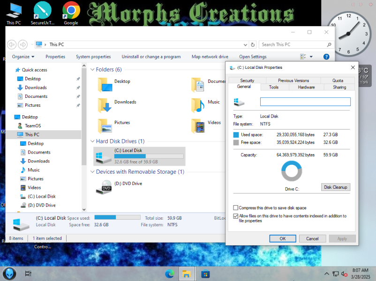The height and width of the screenshot is (281, 376).
Task: Click the search magnifier icon
Action: point(329,44)
